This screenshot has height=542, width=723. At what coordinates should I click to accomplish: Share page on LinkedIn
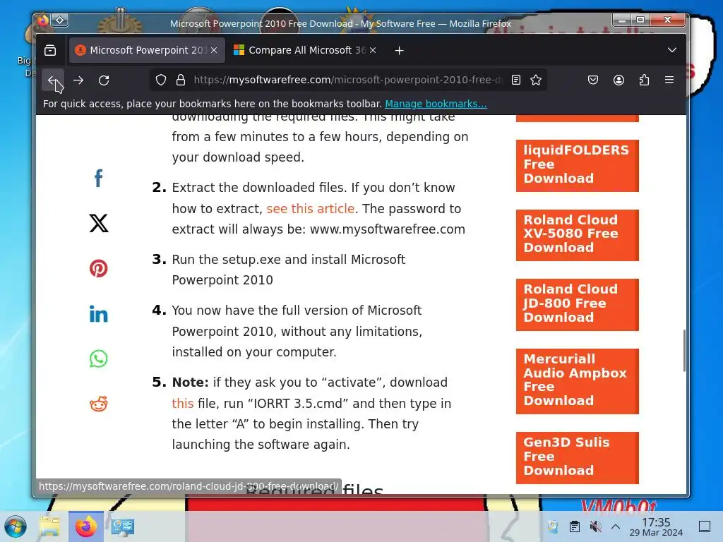pos(99,313)
